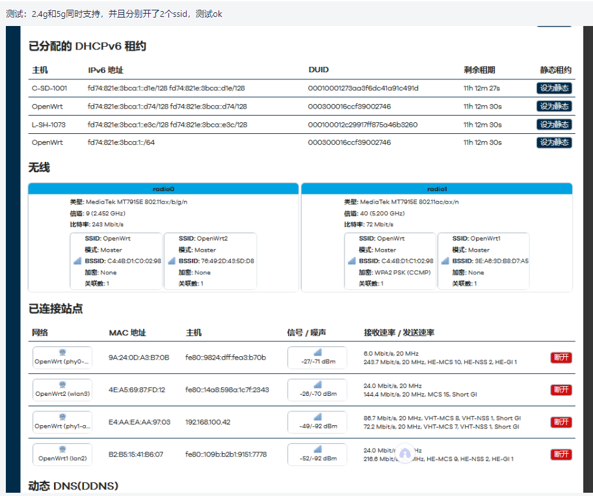Click the 剩余租期 column header
The height and width of the screenshot is (496, 593).
[479, 70]
